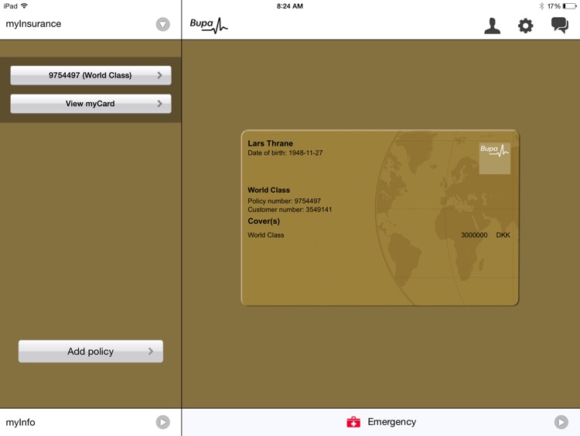The image size is (580, 436).
Task: Open the chat bubbles icon
Action: (560, 26)
